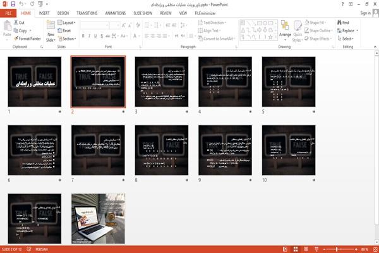This screenshot has width=379, height=253.
Task: Select slide 7 thumbnail
Action: [98, 150]
